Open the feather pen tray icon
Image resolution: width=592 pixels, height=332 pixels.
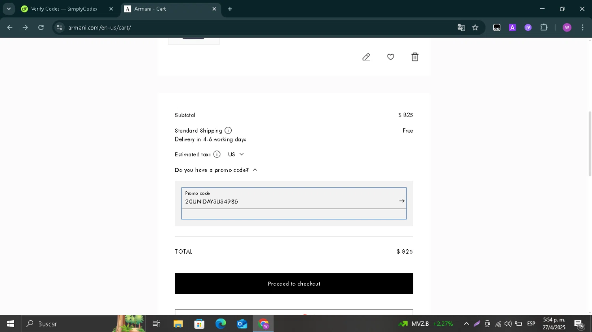pyautogui.click(x=477, y=324)
